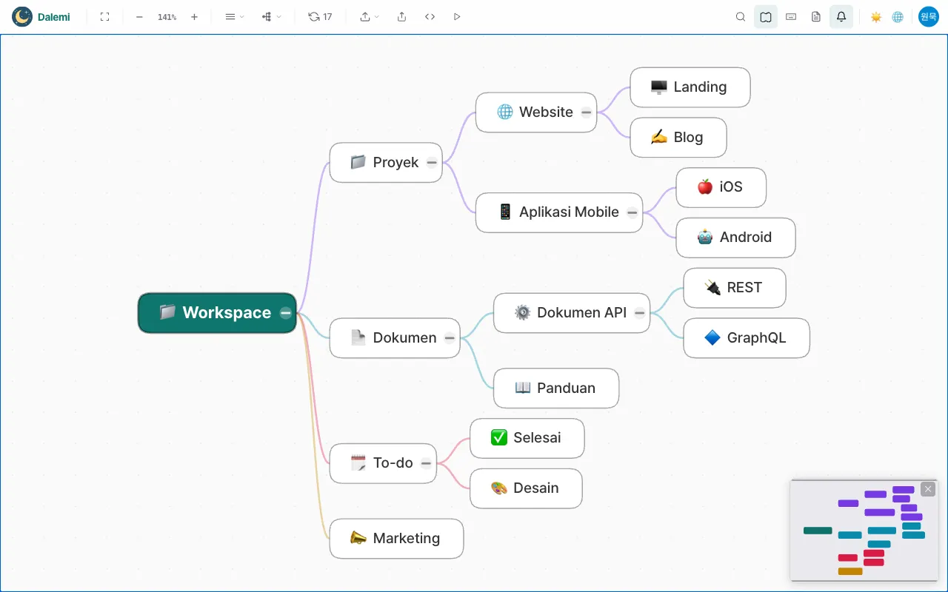Show keyboard shortcuts icon
948x592 pixels.
pyautogui.click(x=791, y=16)
